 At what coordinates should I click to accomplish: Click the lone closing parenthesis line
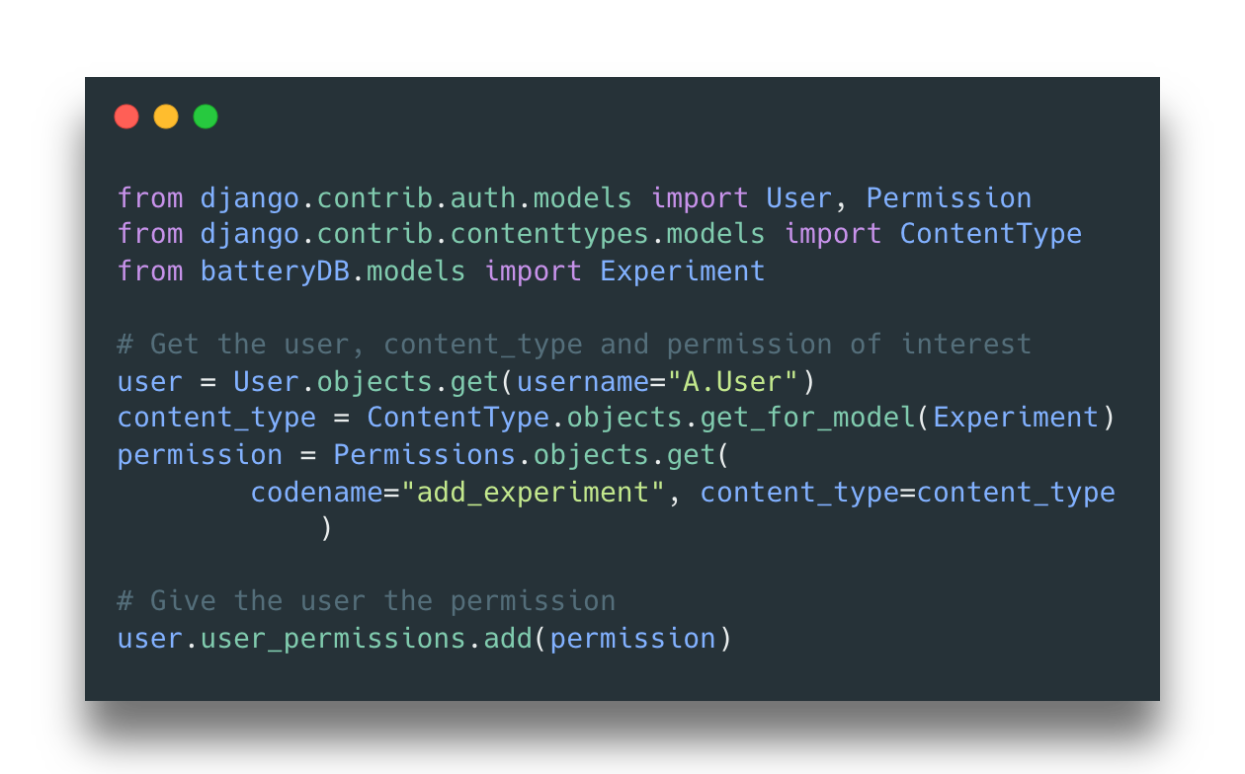pyautogui.click(x=326, y=528)
